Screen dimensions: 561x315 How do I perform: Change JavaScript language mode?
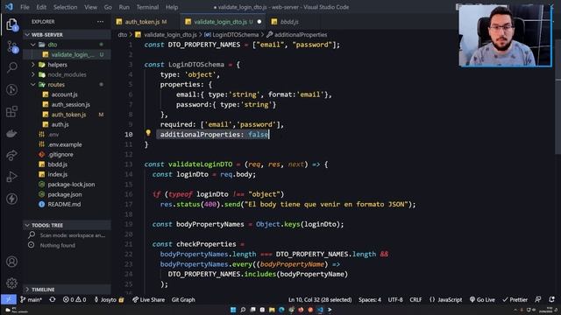coord(446,299)
